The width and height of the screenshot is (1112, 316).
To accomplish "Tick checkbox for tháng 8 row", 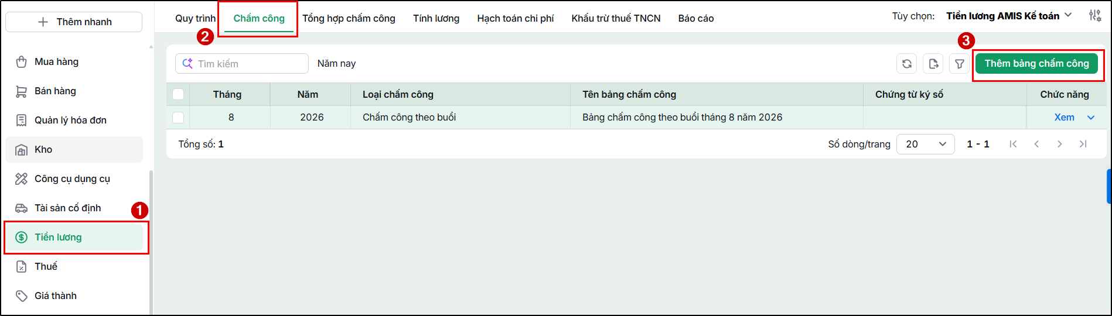I will tap(178, 118).
